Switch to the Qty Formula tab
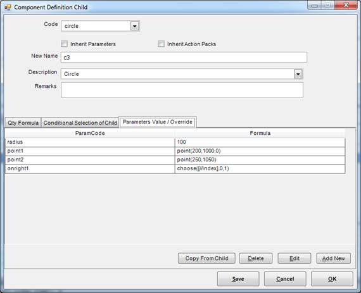The height and width of the screenshot is (293, 361). [23, 123]
